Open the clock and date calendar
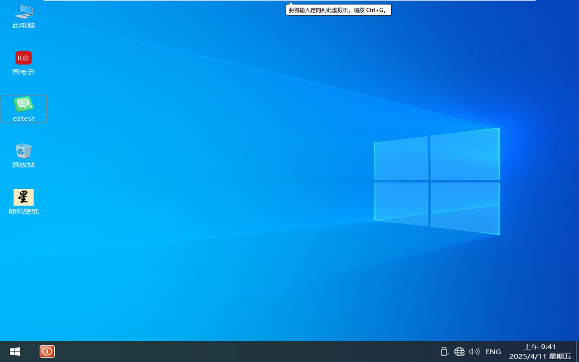This screenshot has height=362, width=579. (x=540, y=352)
